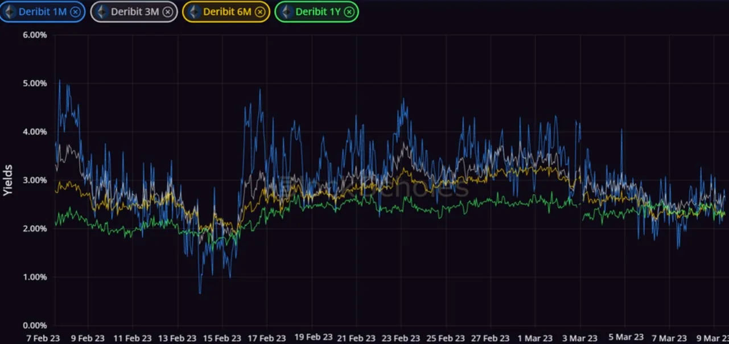This screenshot has height=344, width=729.
Task: Click the 23 Feb 23 date label
Action: [401, 338]
